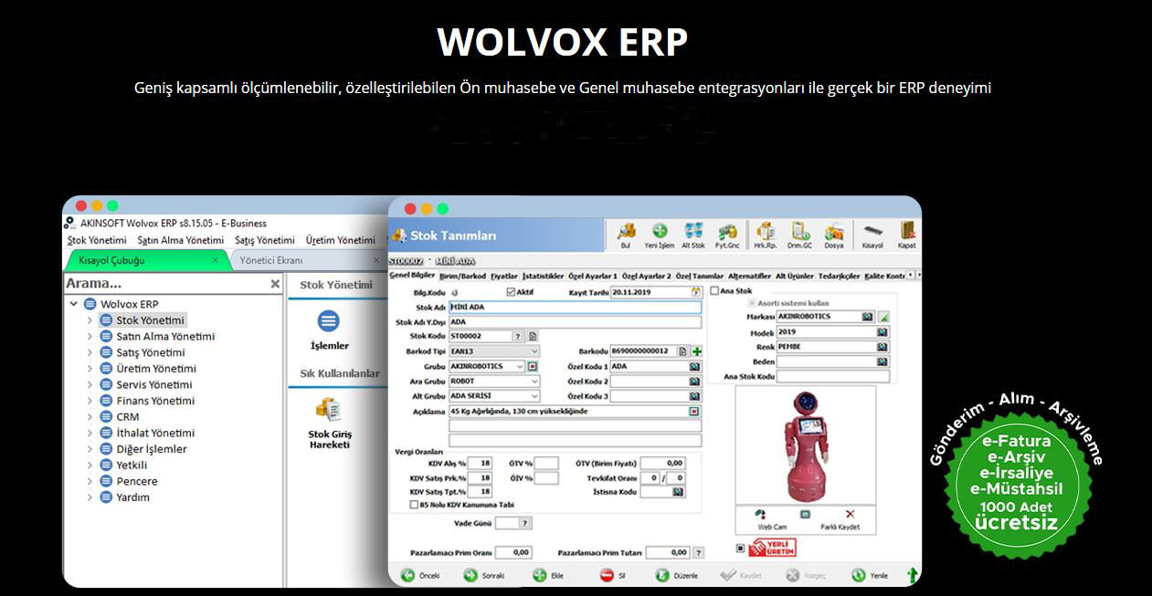Open the İstatistikler tab
Screen dimensions: 1152x596
543,276
